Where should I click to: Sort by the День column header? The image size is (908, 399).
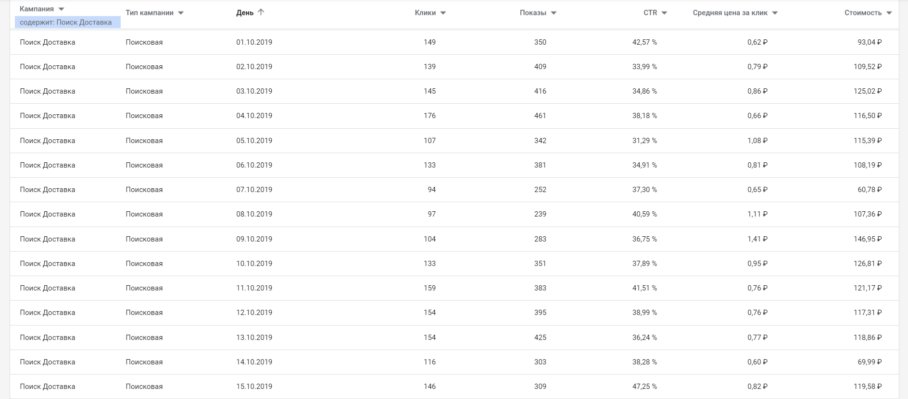coord(245,13)
